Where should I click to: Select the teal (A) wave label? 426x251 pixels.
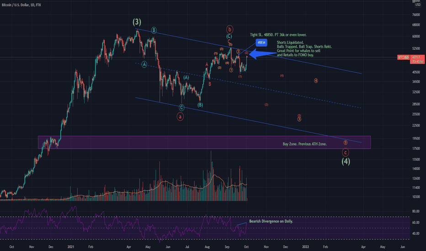[186, 78]
